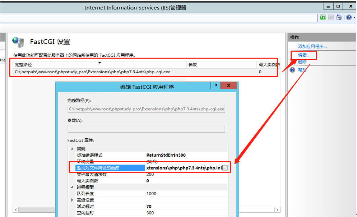Screen dimensions: 357x217
Task: Click the refresh page toolbar icon
Action: (323, 17)
